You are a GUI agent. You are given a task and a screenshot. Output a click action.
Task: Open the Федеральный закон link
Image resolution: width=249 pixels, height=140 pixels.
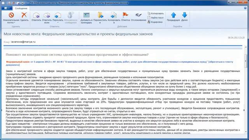coord(18,62)
